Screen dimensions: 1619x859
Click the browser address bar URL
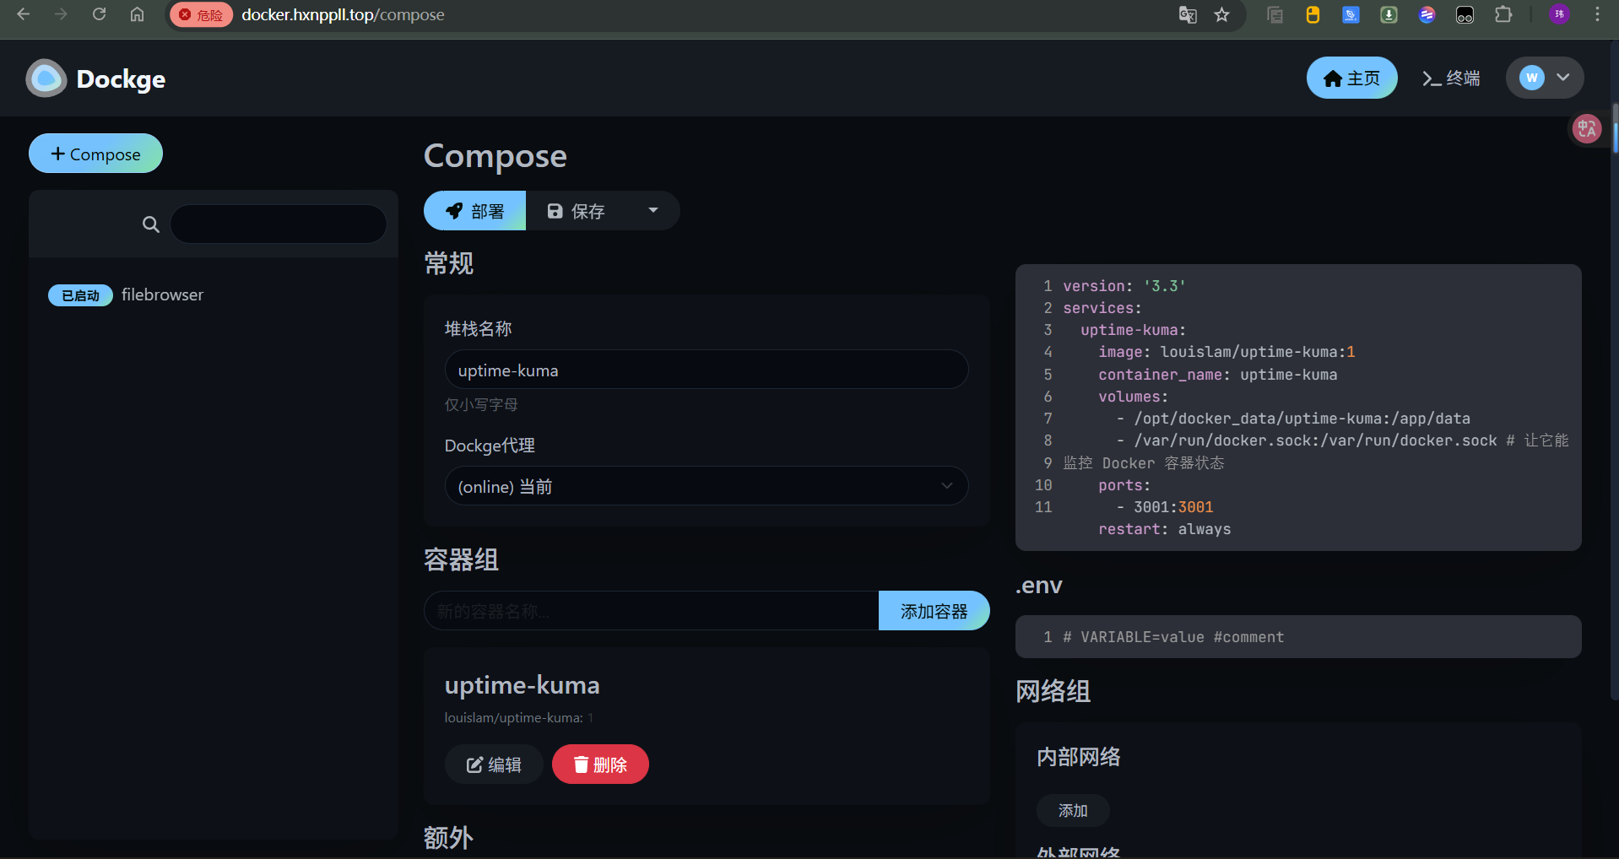point(343,14)
